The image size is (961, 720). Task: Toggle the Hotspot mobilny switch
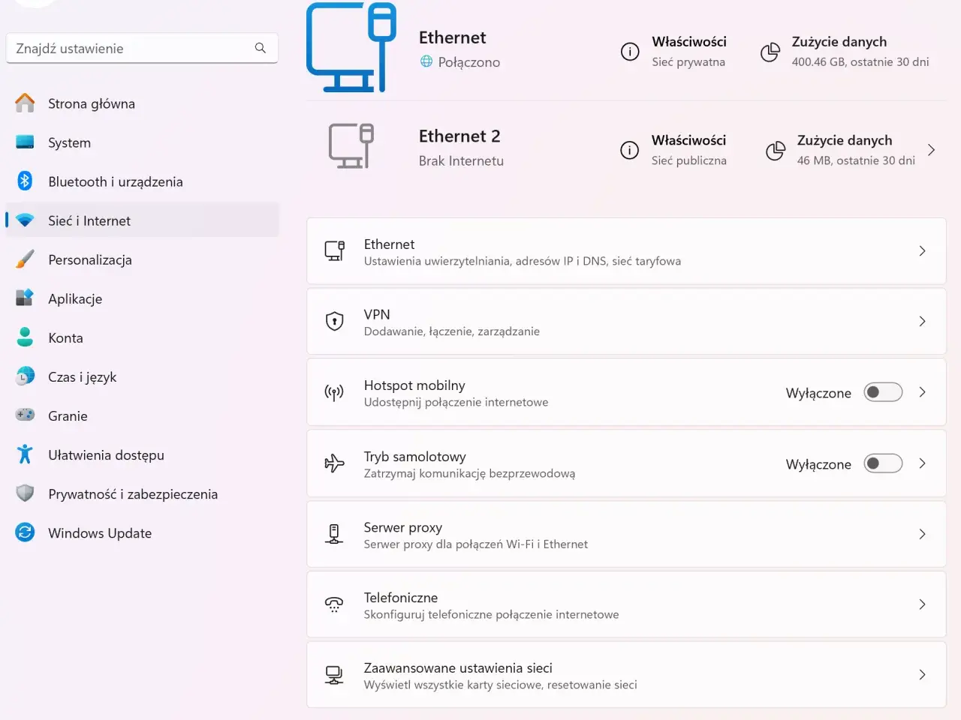[883, 392]
